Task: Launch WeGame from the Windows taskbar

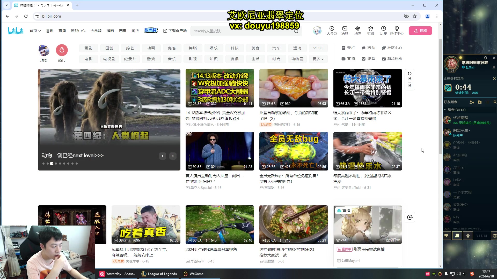Action: 193,274
